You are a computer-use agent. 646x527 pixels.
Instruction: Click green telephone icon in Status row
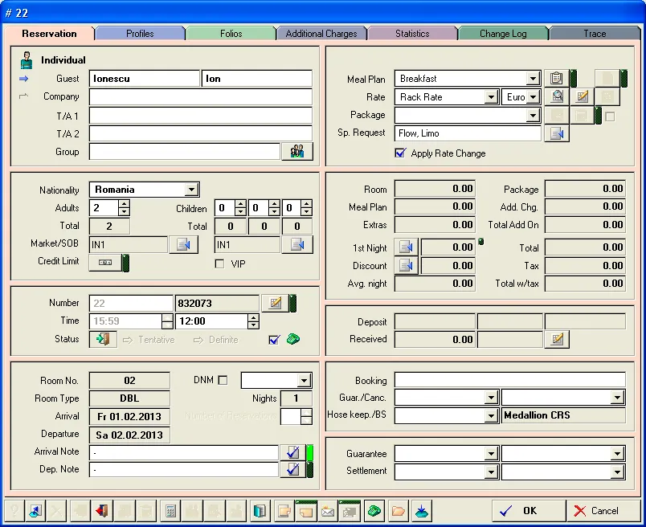(293, 340)
